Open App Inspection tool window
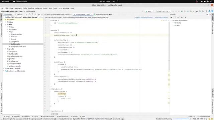 pos(63,117)
